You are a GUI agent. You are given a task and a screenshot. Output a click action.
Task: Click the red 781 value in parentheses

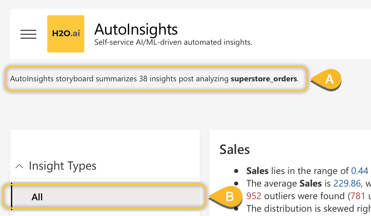(x=359, y=196)
